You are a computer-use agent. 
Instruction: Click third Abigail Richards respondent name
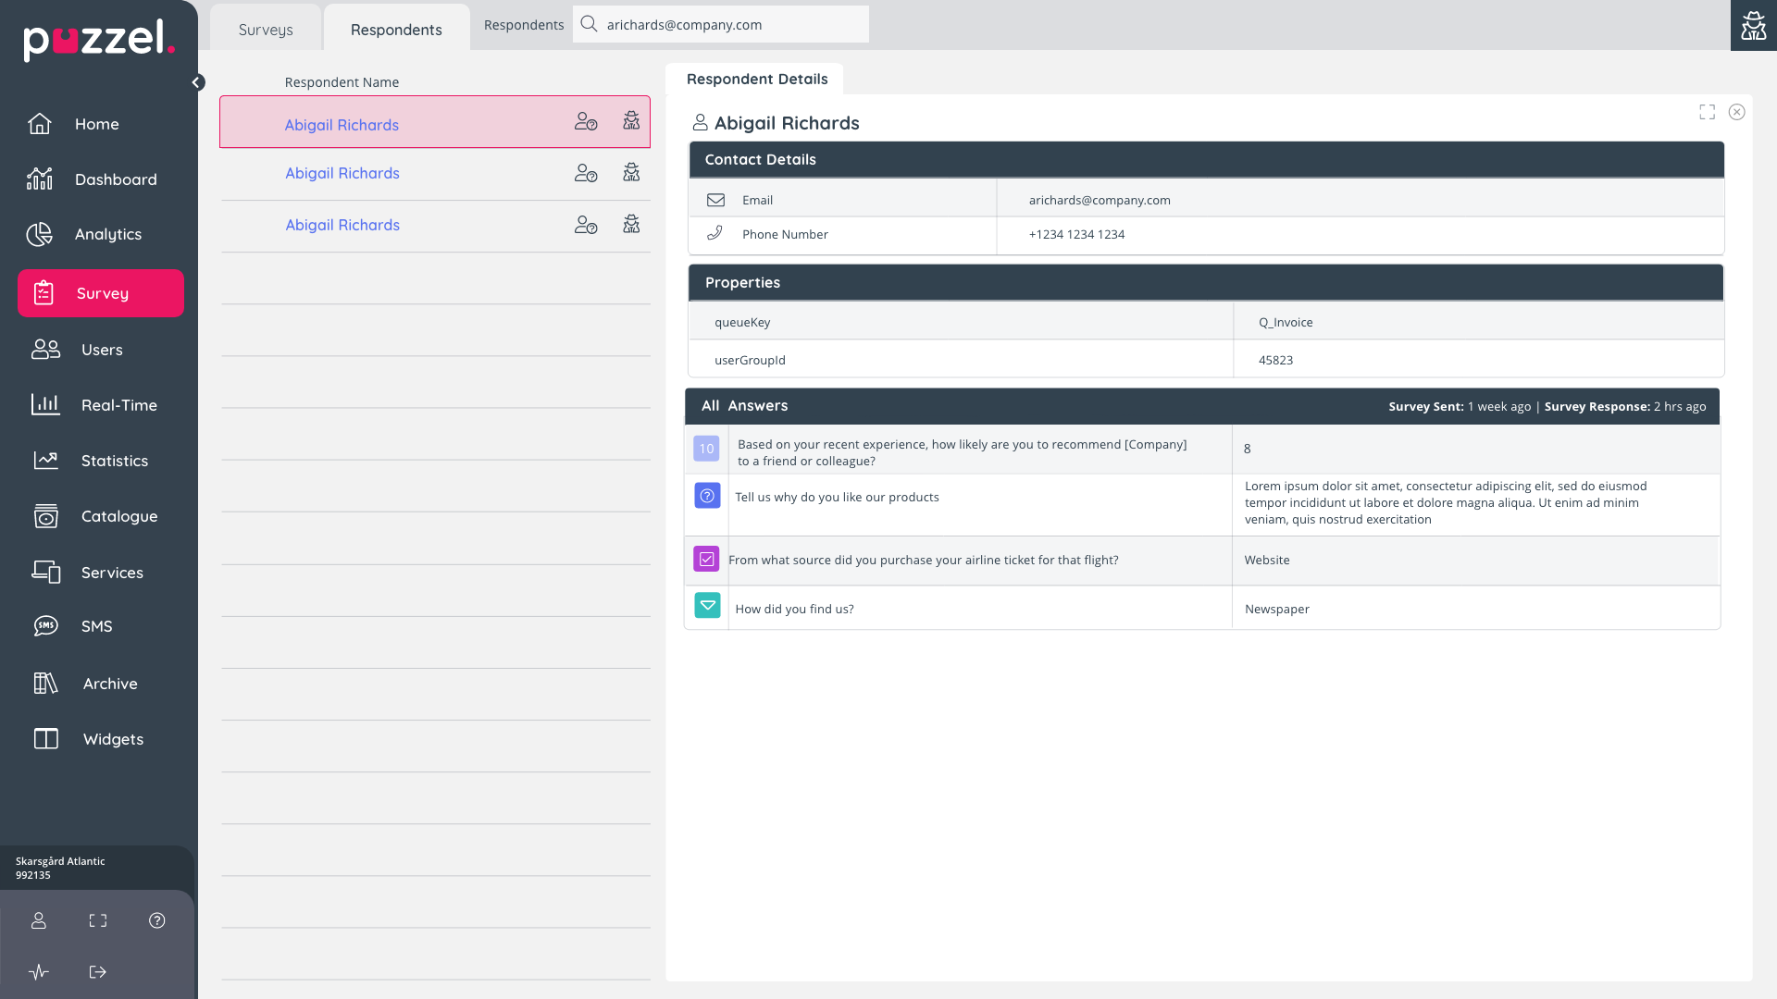pyautogui.click(x=342, y=225)
